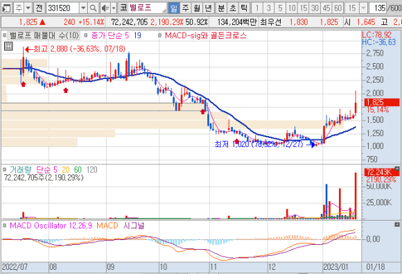Click the current price tag 1,825
The width and height of the screenshot is (402, 274).
382,103
